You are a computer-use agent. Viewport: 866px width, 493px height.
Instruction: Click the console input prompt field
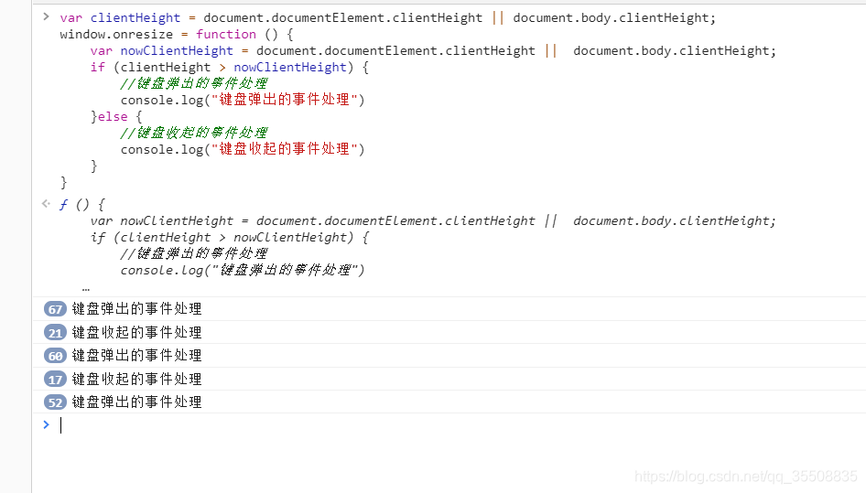(461, 425)
